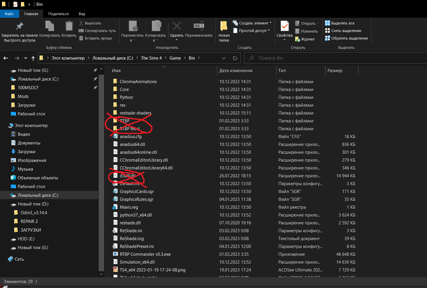The image size is (427, 288).
Task: Click Вставить ярлык (Paste shortcut)
Action: (96, 38)
